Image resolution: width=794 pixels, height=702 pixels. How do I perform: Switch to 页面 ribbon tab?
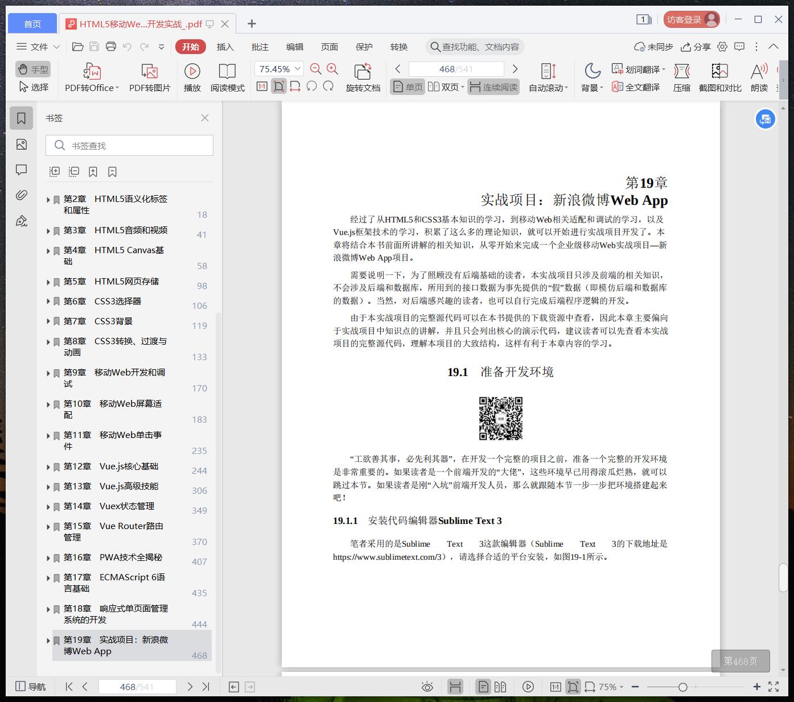[x=330, y=47]
